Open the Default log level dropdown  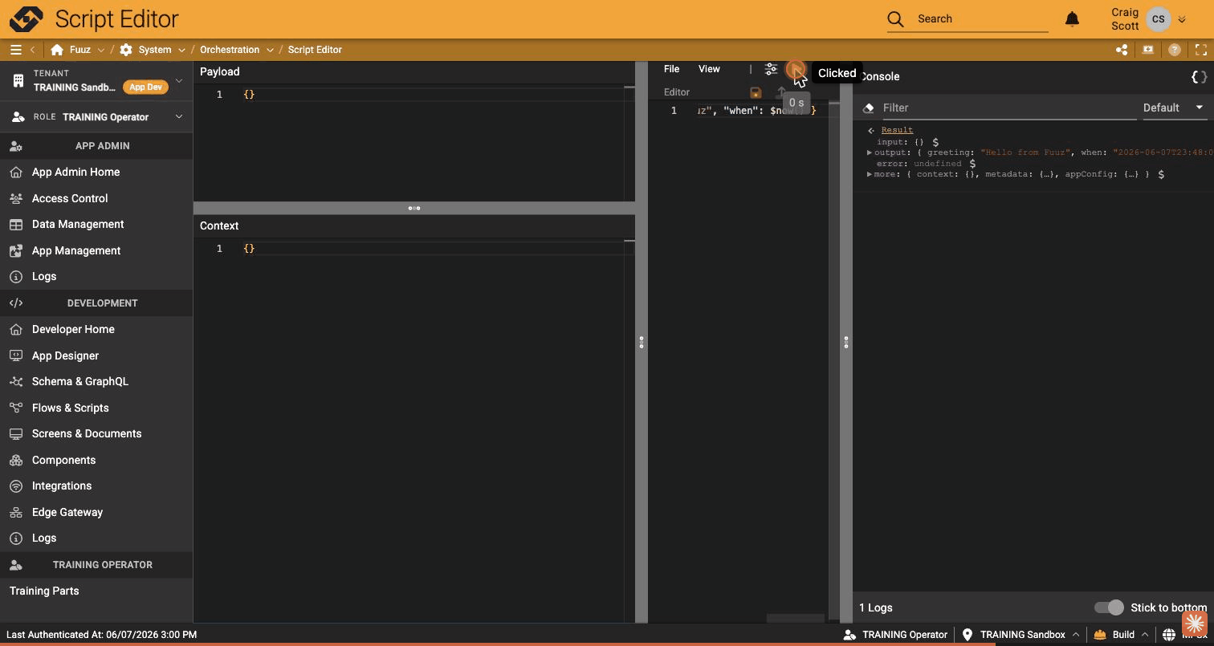[x=1174, y=108]
